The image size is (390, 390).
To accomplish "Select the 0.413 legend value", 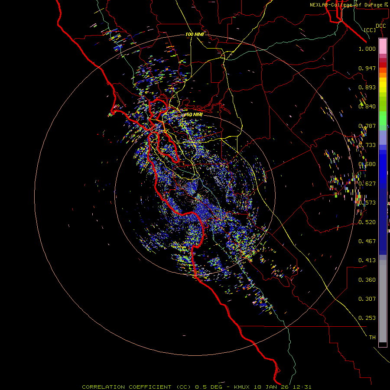I will click(367, 260).
